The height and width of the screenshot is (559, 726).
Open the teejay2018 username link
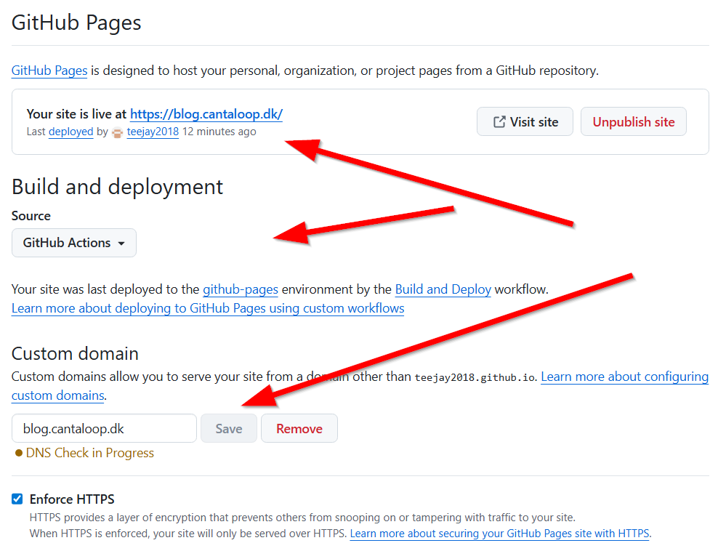click(x=153, y=132)
